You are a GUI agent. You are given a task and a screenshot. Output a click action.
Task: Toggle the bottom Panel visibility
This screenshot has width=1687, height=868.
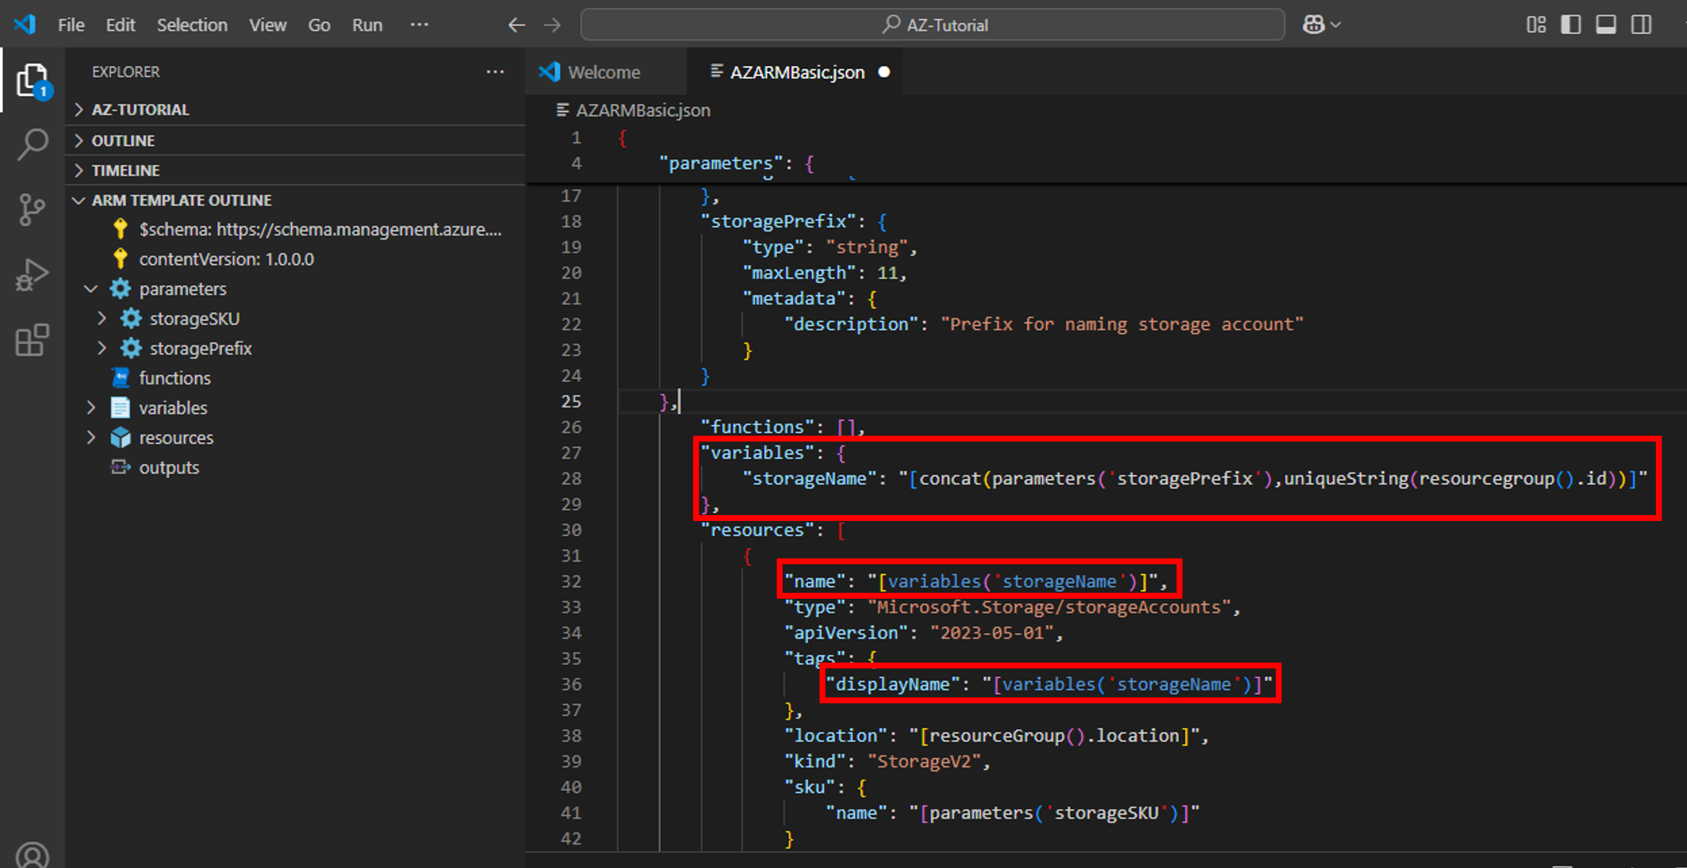pyautogui.click(x=1605, y=25)
